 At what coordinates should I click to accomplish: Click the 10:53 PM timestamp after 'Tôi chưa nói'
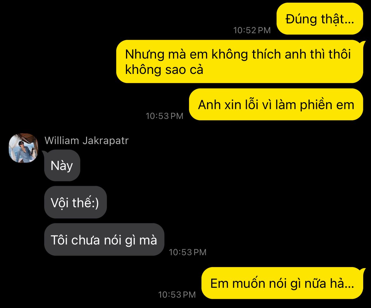coord(188,252)
